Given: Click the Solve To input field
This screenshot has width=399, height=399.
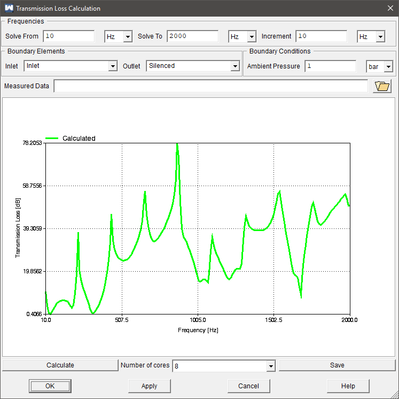Looking at the screenshot, I should coord(193,36).
